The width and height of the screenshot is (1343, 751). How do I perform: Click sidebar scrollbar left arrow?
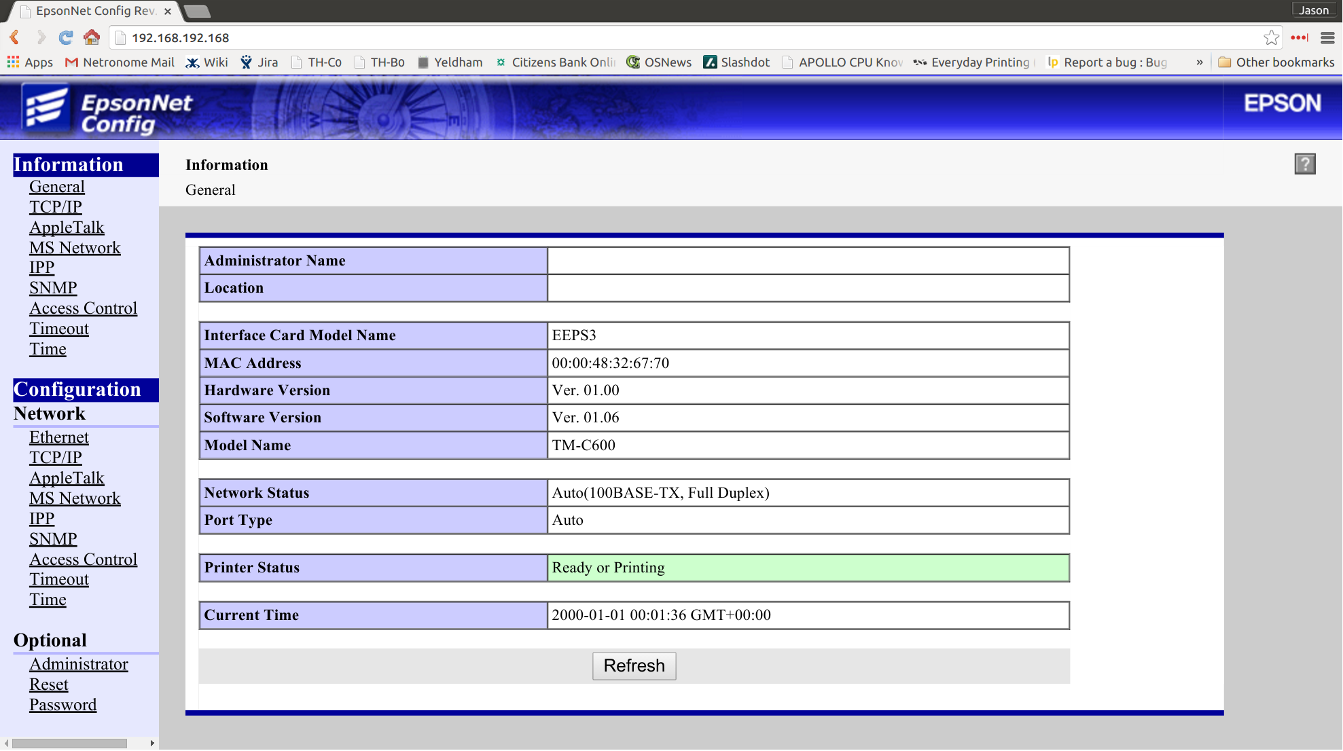tap(6, 744)
